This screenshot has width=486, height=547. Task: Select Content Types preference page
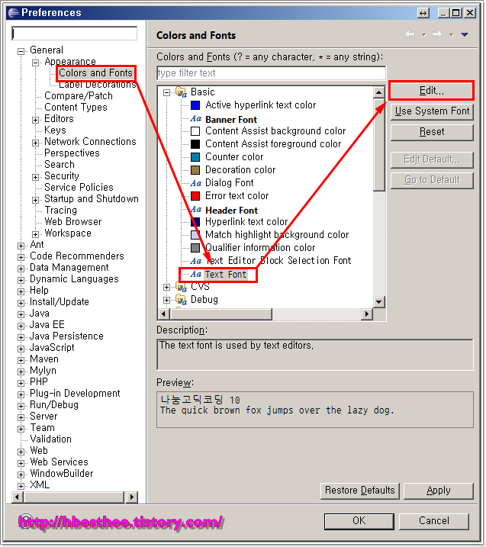tap(76, 108)
